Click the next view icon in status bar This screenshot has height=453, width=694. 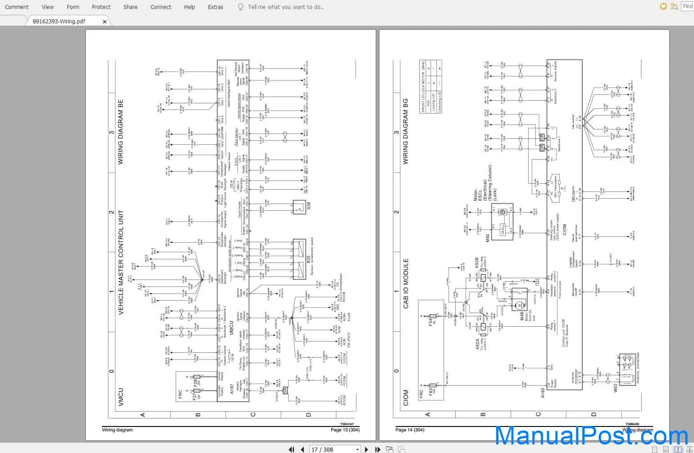coord(401,449)
